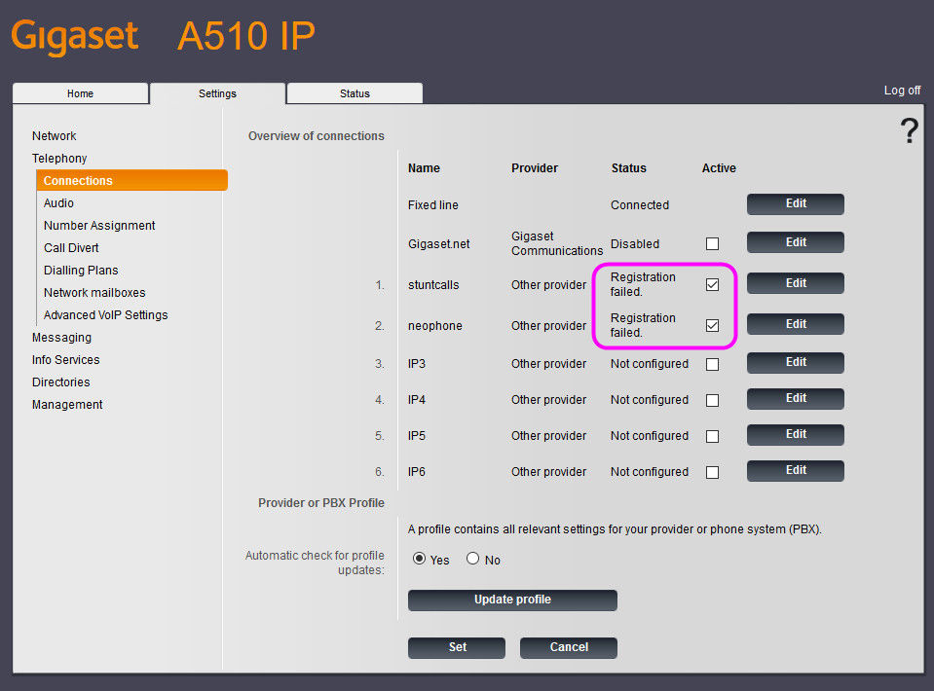
Task: Open Call Divert settings
Action: pyautogui.click(x=71, y=247)
